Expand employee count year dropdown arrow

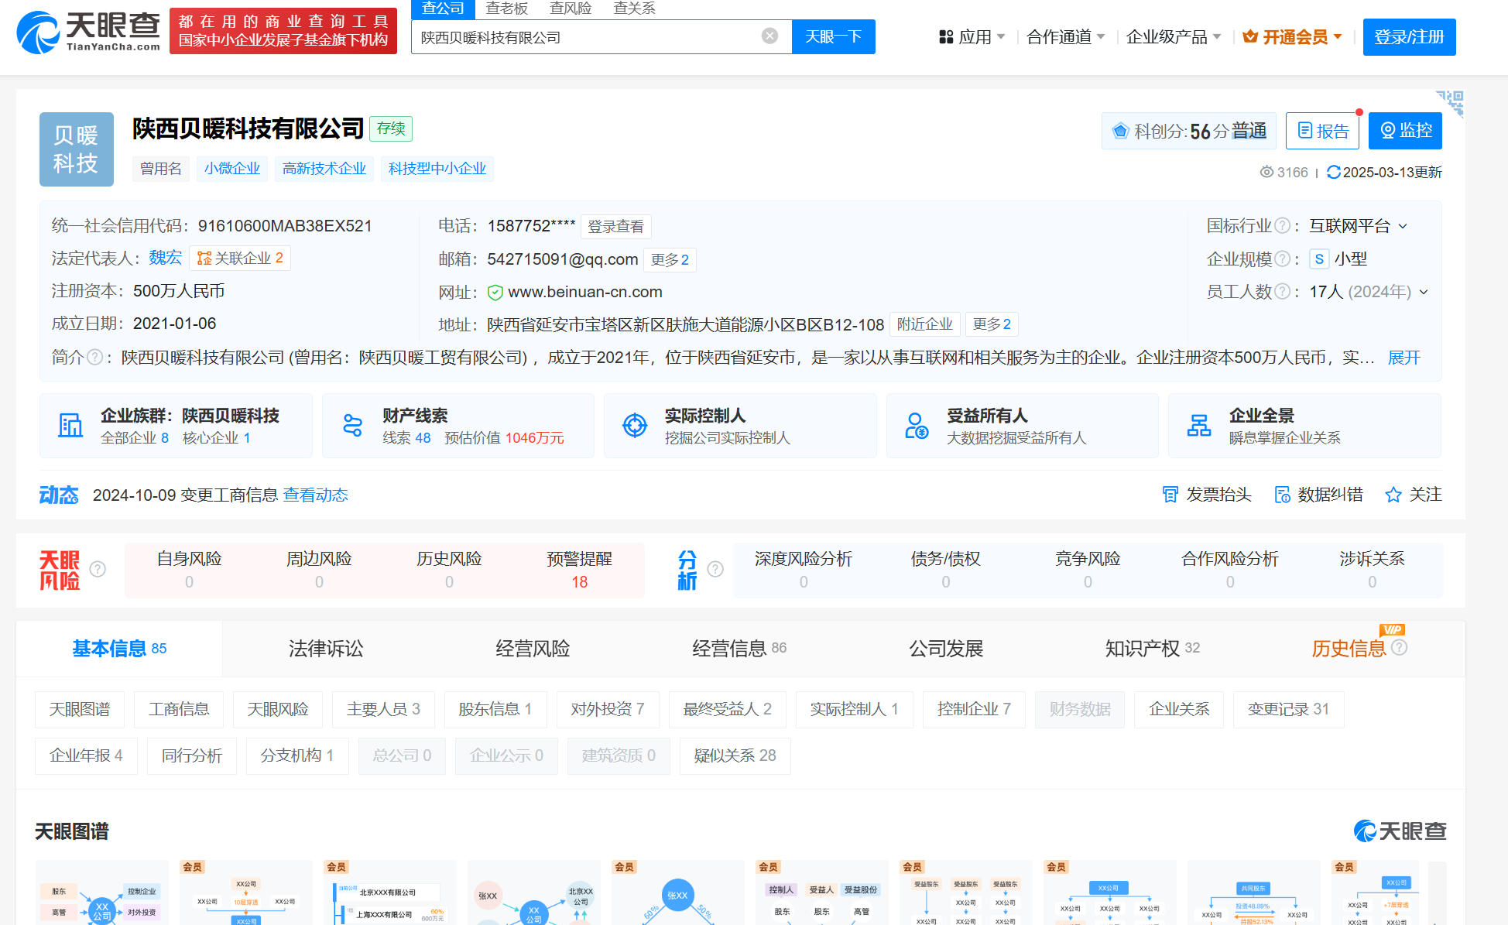tap(1423, 292)
